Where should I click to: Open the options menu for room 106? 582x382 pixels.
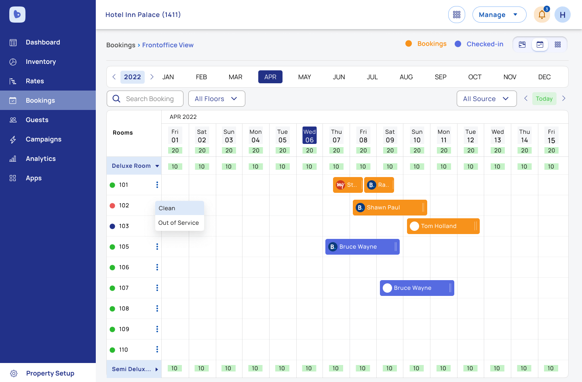[157, 267]
